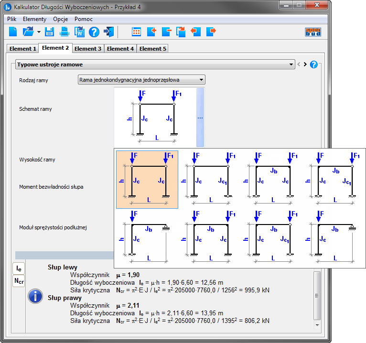This screenshot has width=366, height=343.
Task: Print the results using the printer icon
Action: (x=64, y=32)
